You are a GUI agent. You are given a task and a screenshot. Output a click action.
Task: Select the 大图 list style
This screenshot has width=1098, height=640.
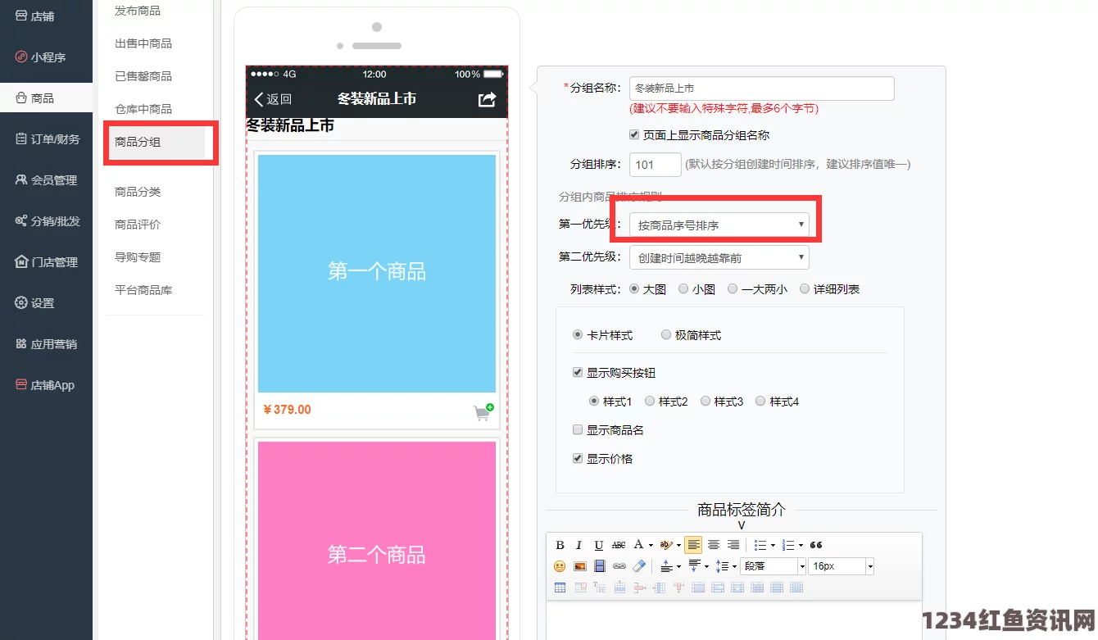(x=634, y=288)
